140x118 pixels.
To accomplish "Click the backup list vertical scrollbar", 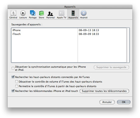I will coord(128,45).
